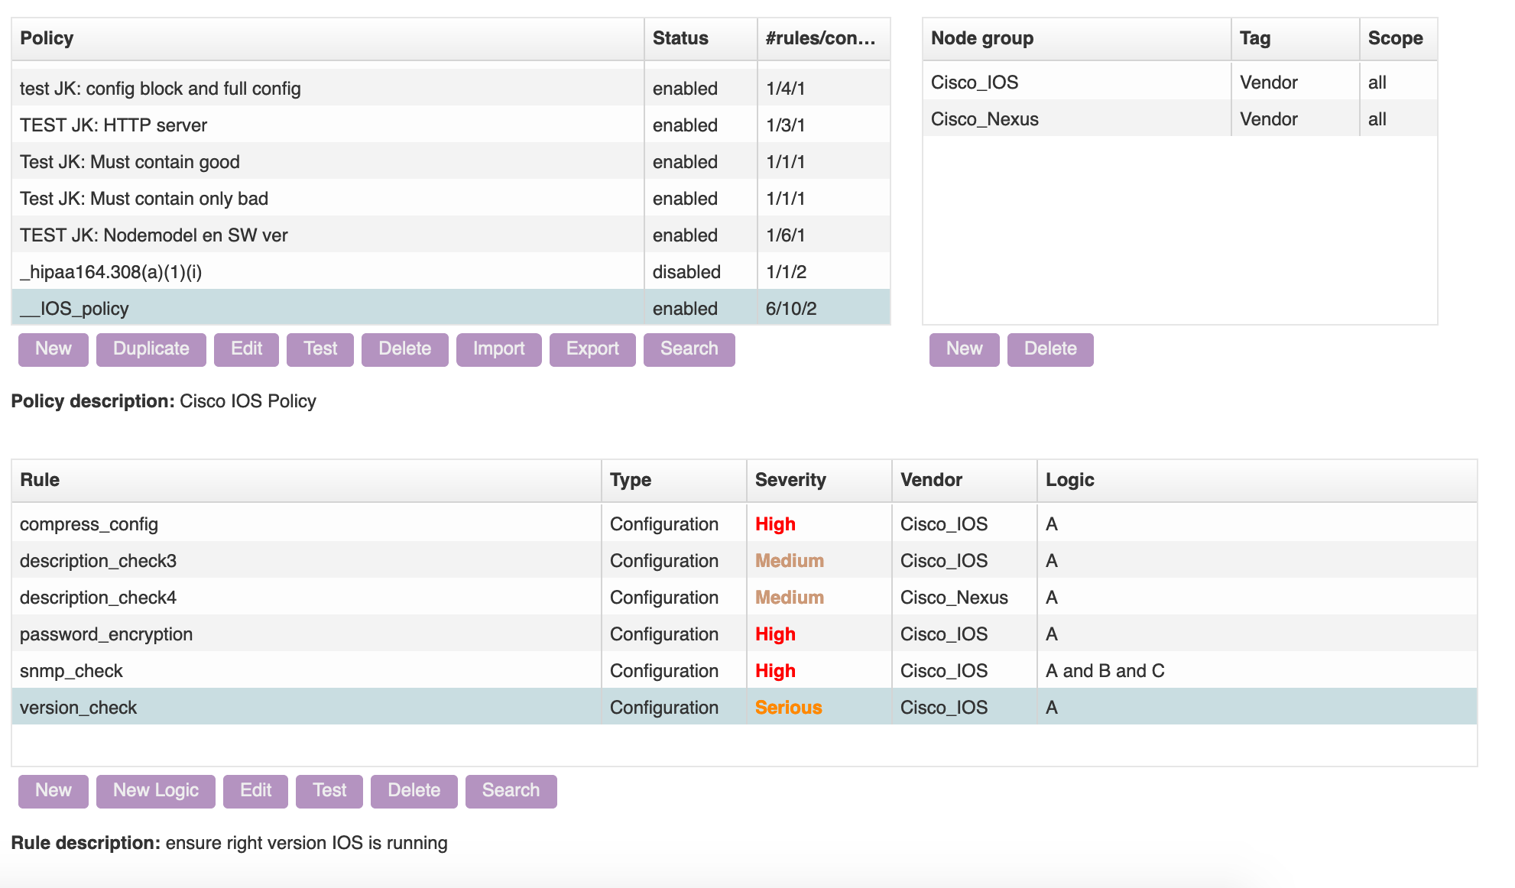Click Search below the Policy table
Viewport: 1515px width, 888px height.
coord(688,349)
